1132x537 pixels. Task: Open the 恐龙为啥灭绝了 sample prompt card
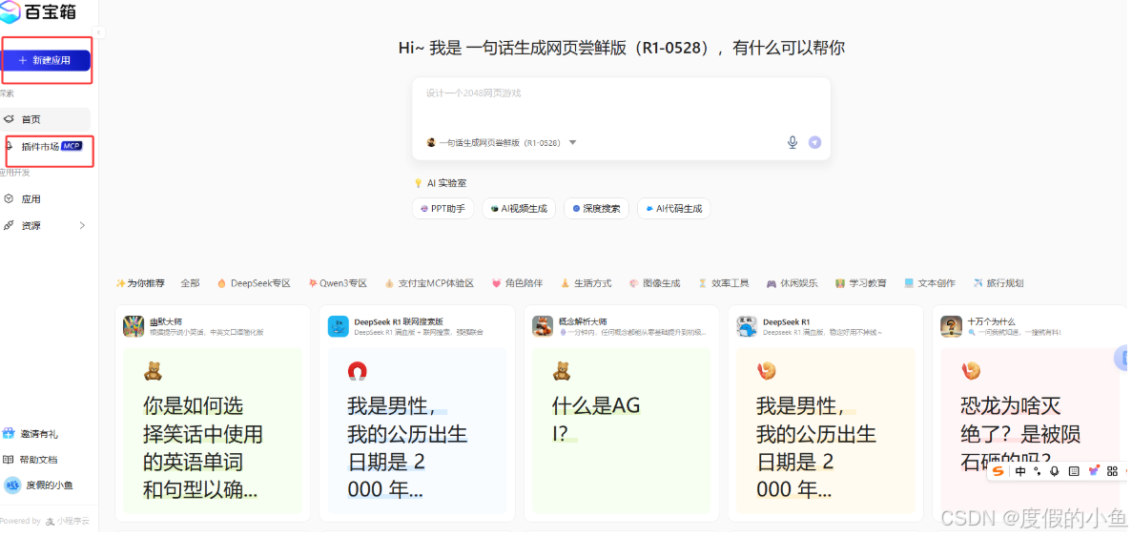pos(1031,431)
